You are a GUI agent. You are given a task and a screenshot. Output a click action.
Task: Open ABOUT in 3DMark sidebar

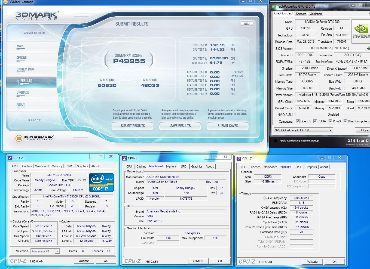coord(21,104)
